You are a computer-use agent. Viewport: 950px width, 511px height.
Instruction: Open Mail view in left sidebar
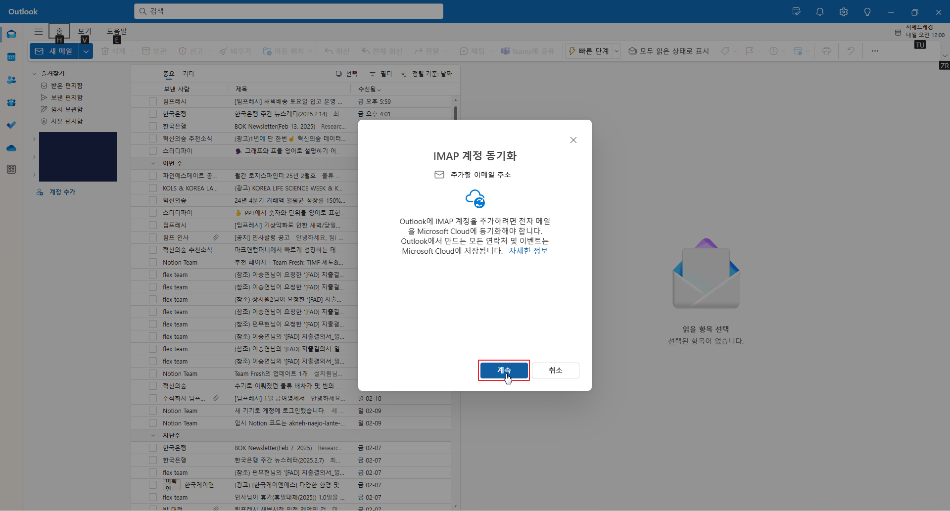[11, 34]
